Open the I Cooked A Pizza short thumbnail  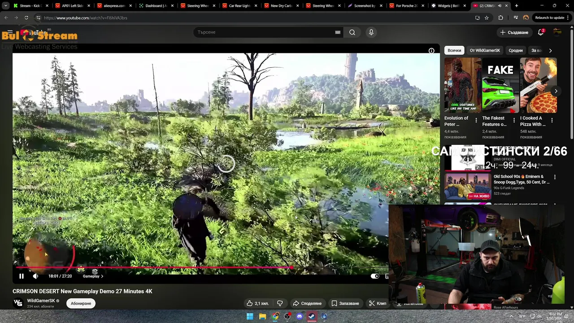tap(538, 85)
